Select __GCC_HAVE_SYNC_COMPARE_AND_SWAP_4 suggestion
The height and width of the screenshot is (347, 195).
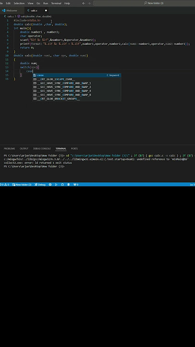click(77, 91)
